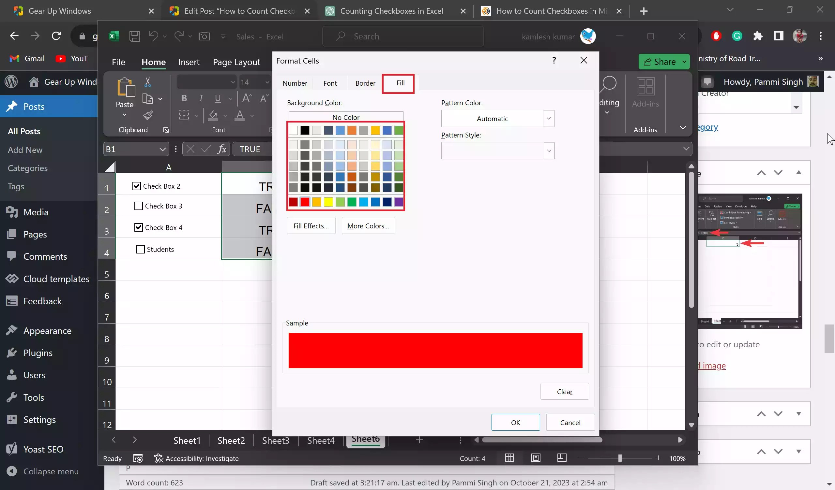Switch to the Border tab in Format Cells
835x490 pixels.
[x=365, y=83]
